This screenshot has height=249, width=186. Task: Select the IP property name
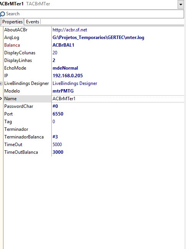6,76
